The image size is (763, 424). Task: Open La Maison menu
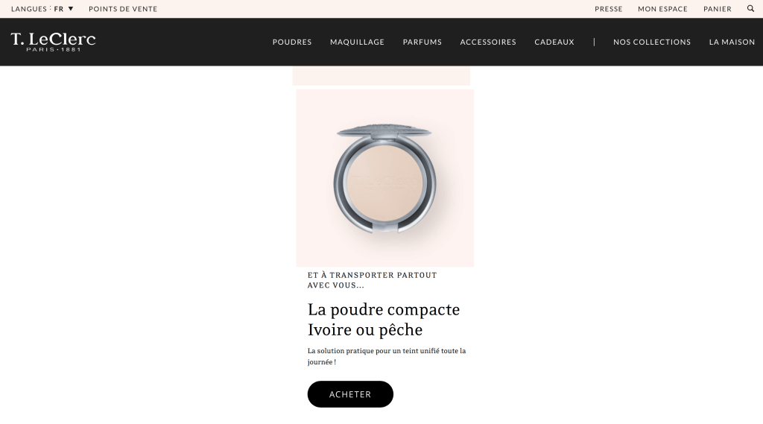click(x=732, y=42)
